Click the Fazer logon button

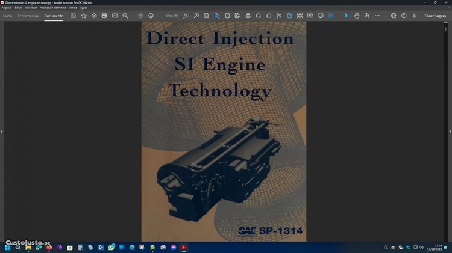(x=435, y=16)
